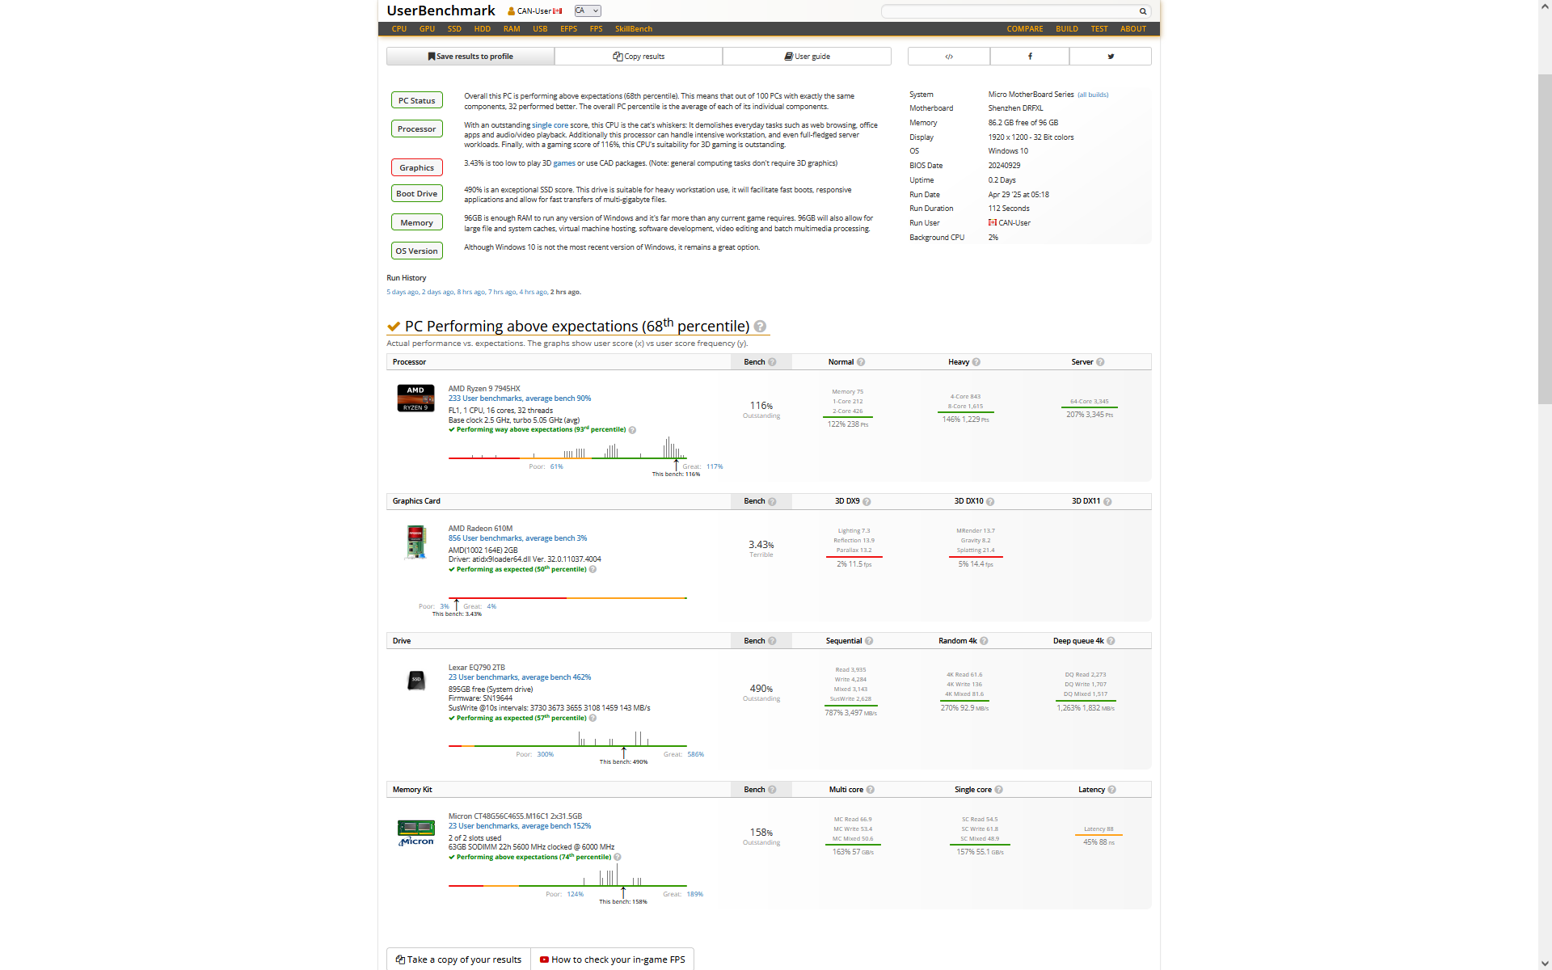The width and height of the screenshot is (1552, 970).
Task: Open the 'all builds' link
Action: tap(1093, 95)
